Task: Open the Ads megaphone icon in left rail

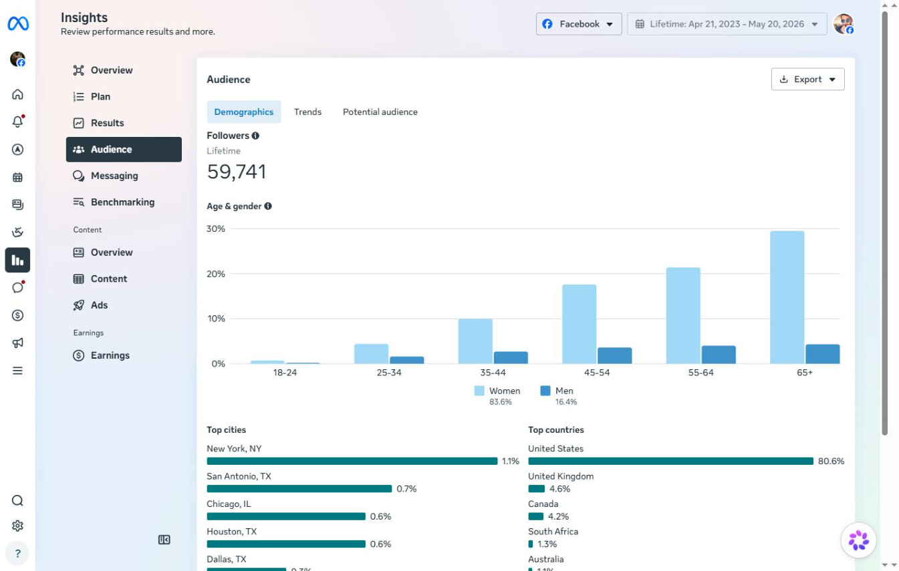Action: tap(18, 343)
